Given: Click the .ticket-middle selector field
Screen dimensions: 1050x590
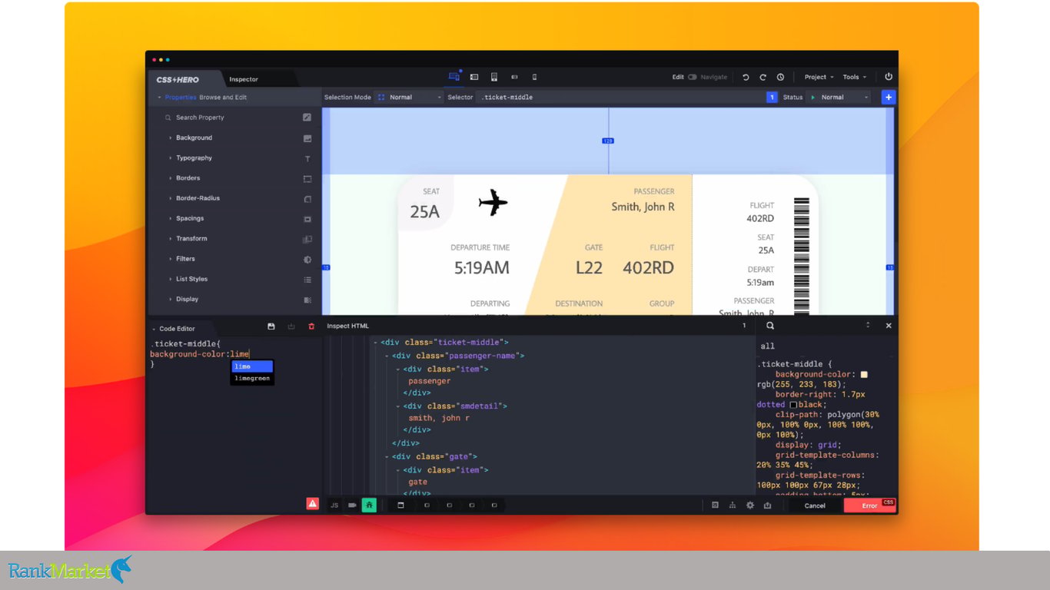Looking at the screenshot, I should (x=621, y=98).
